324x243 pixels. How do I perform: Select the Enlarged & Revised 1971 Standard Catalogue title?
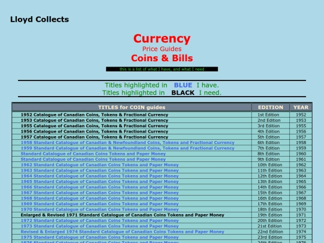coord(122,215)
